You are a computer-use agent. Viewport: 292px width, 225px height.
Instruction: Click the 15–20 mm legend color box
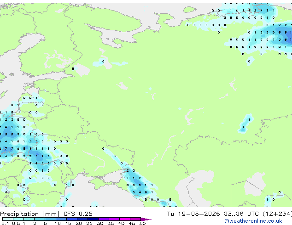71,219
